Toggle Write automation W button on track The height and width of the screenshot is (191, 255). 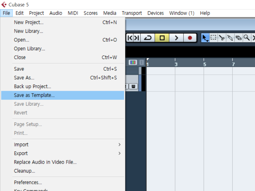[x=133, y=86]
